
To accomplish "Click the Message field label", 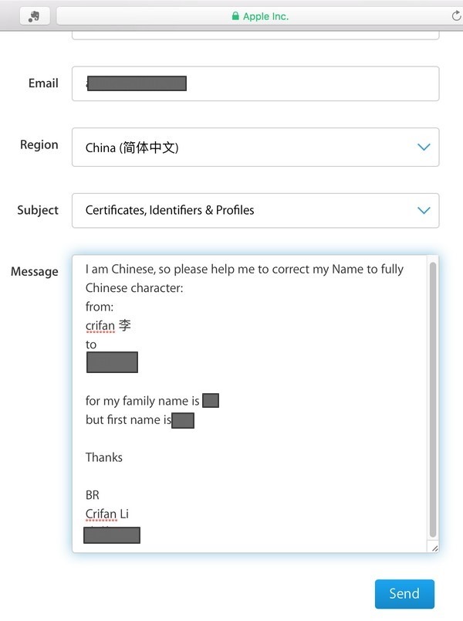I will click(x=35, y=272).
